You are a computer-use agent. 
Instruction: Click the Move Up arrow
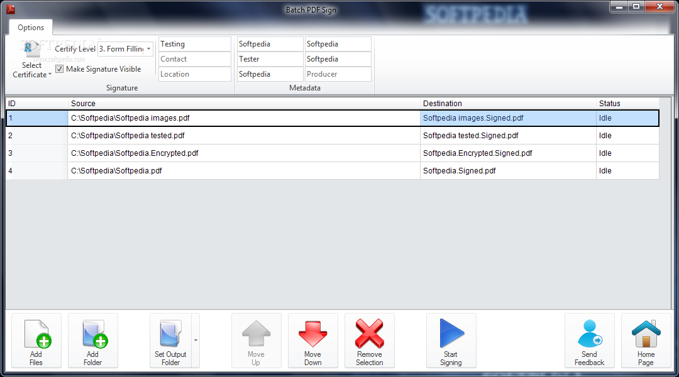click(x=257, y=333)
